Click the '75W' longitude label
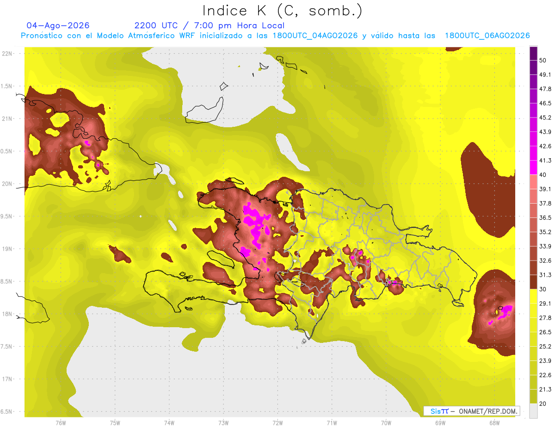555x429 pixels. [115, 423]
